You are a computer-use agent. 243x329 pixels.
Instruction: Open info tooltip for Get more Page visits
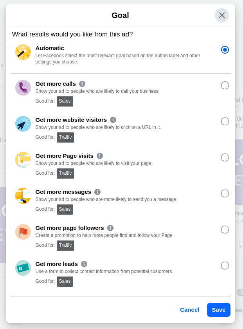100,156
